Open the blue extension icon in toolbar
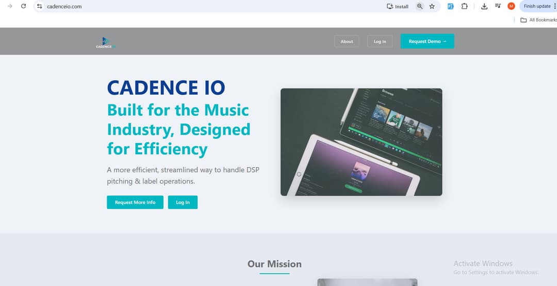The height and width of the screenshot is (286, 557). point(450,6)
